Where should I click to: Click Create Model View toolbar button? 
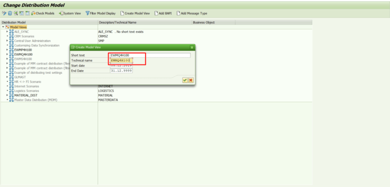click(135, 13)
